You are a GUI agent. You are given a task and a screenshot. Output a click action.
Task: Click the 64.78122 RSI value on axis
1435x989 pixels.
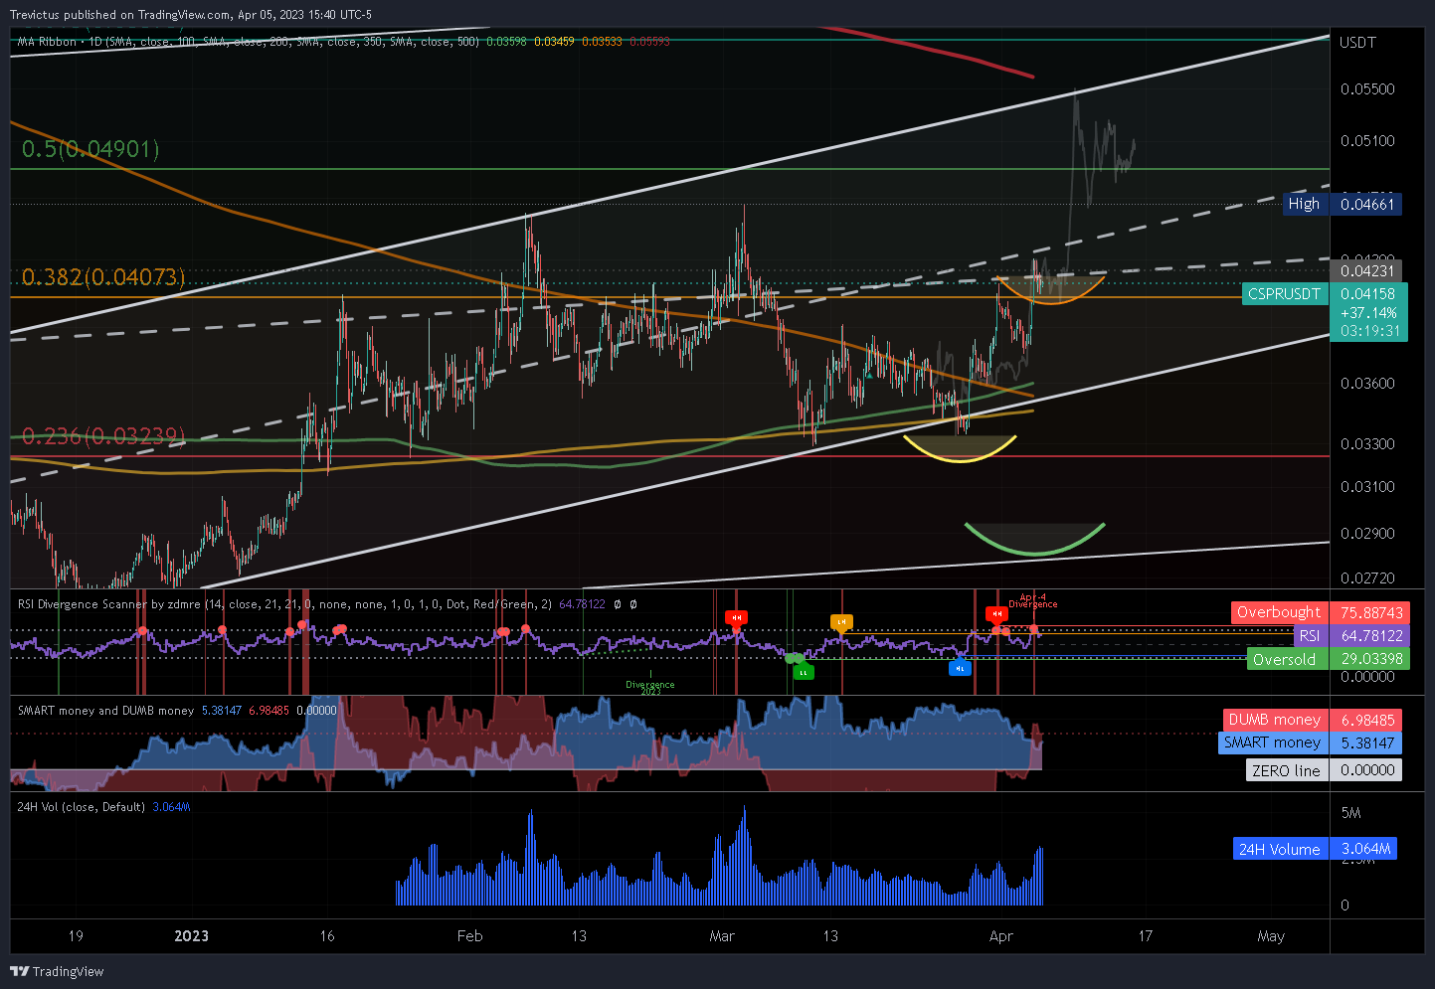[x=1369, y=636]
